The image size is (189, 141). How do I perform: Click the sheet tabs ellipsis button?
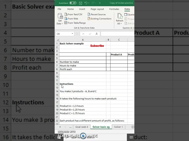(x=70, y=127)
